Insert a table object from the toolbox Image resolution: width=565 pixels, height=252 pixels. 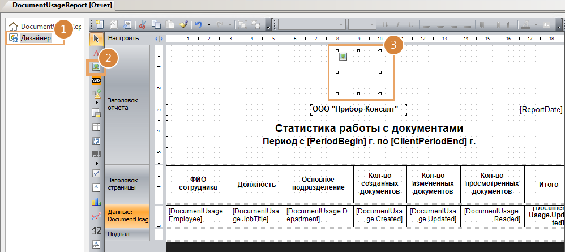(96, 127)
